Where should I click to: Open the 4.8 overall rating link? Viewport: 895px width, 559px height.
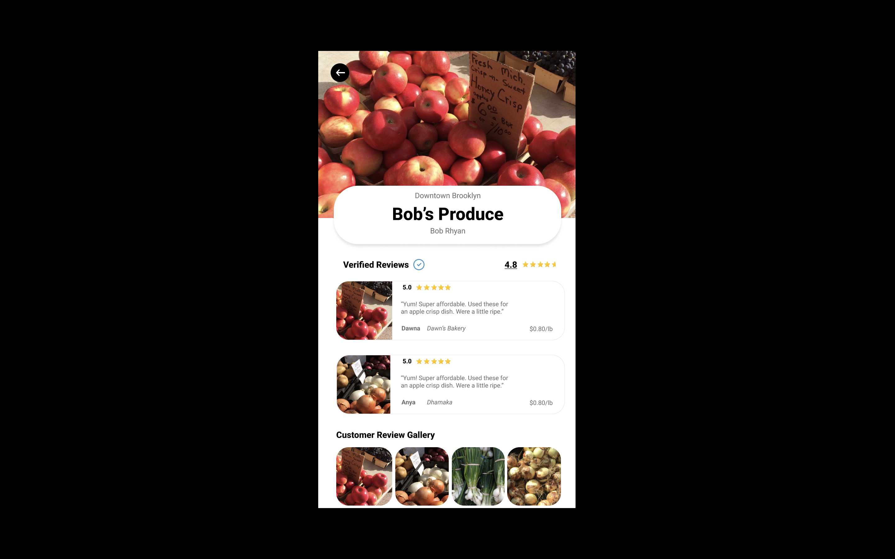(511, 265)
